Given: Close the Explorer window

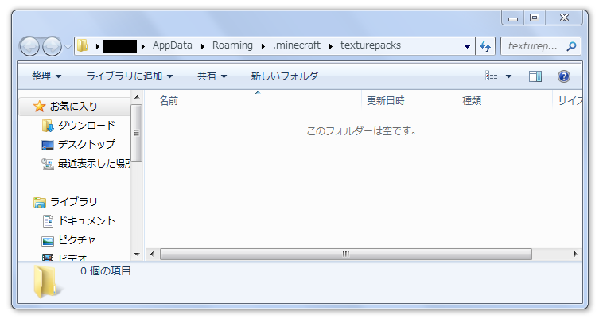Looking at the screenshot, I should 564,18.
